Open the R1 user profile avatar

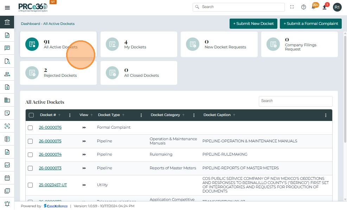point(337,7)
